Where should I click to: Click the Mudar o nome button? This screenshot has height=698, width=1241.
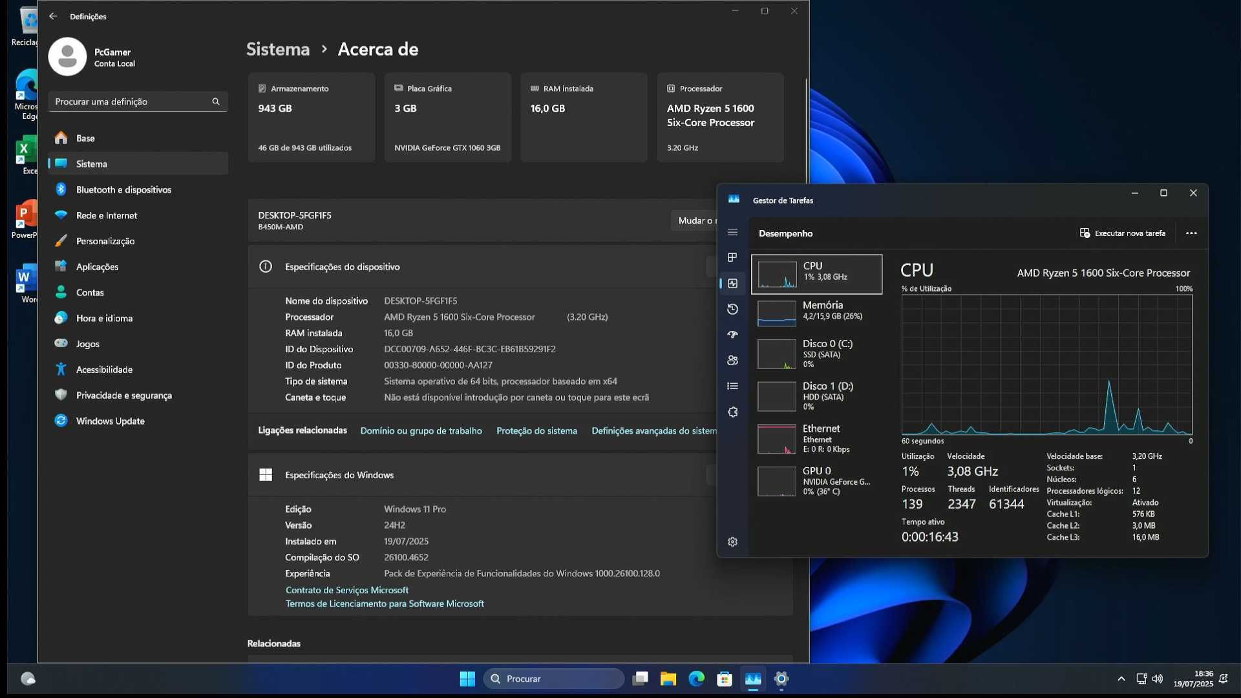coord(694,220)
